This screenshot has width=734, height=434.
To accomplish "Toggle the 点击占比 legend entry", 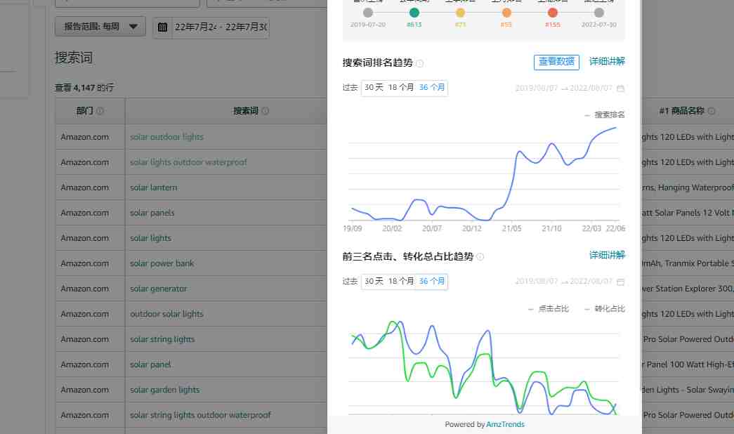I will click(548, 308).
